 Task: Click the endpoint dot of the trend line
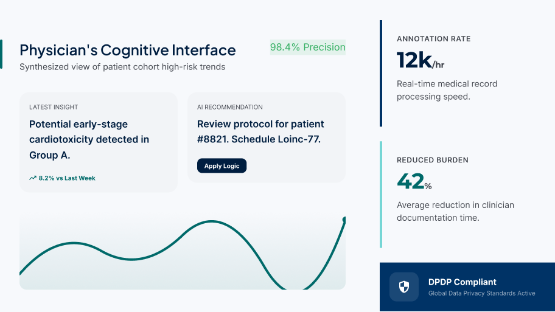[x=344, y=220]
